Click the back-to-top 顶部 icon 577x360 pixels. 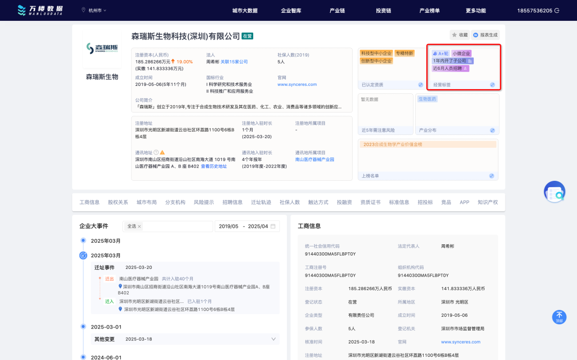point(559,317)
